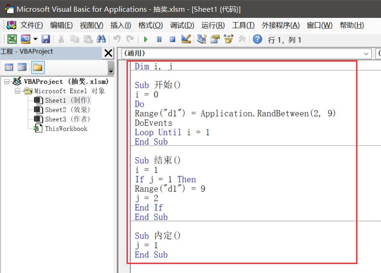Screen dimensions: 381x273
Task: Close the 工程 - VBAProject panel
Action: click(x=108, y=53)
